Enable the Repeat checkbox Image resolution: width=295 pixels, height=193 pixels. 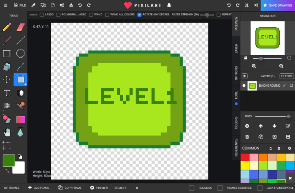pyautogui.click(x=219, y=15)
